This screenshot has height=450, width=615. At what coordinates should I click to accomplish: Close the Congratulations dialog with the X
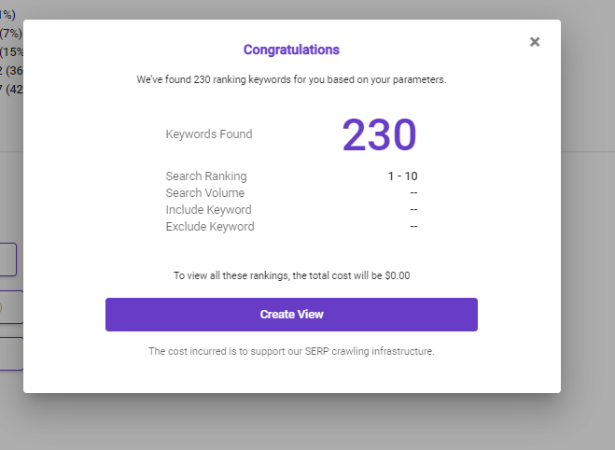click(535, 42)
